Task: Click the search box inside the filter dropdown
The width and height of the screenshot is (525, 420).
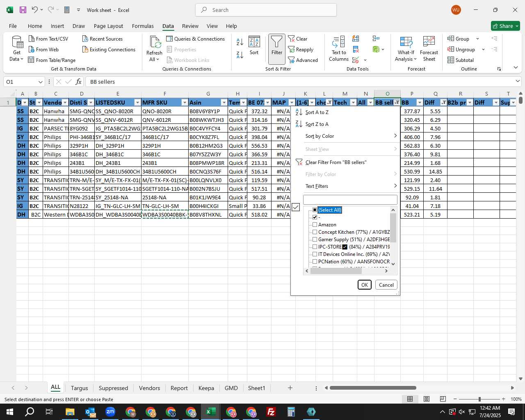Action: point(350,200)
